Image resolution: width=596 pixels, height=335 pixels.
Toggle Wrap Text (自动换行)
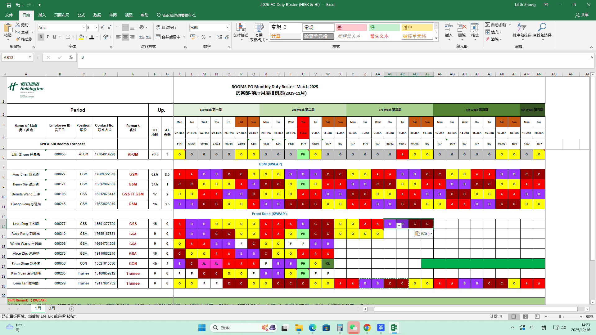click(x=166, y=27)
